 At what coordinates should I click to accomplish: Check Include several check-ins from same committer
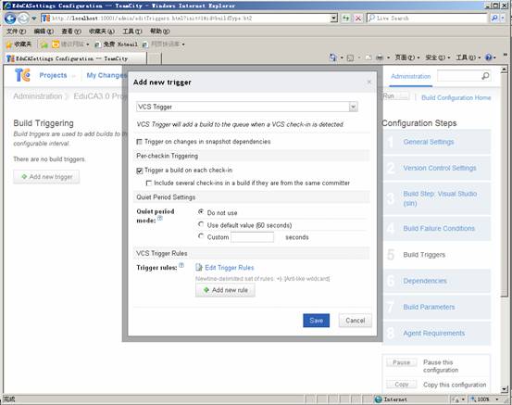click(x=149, y=184)
